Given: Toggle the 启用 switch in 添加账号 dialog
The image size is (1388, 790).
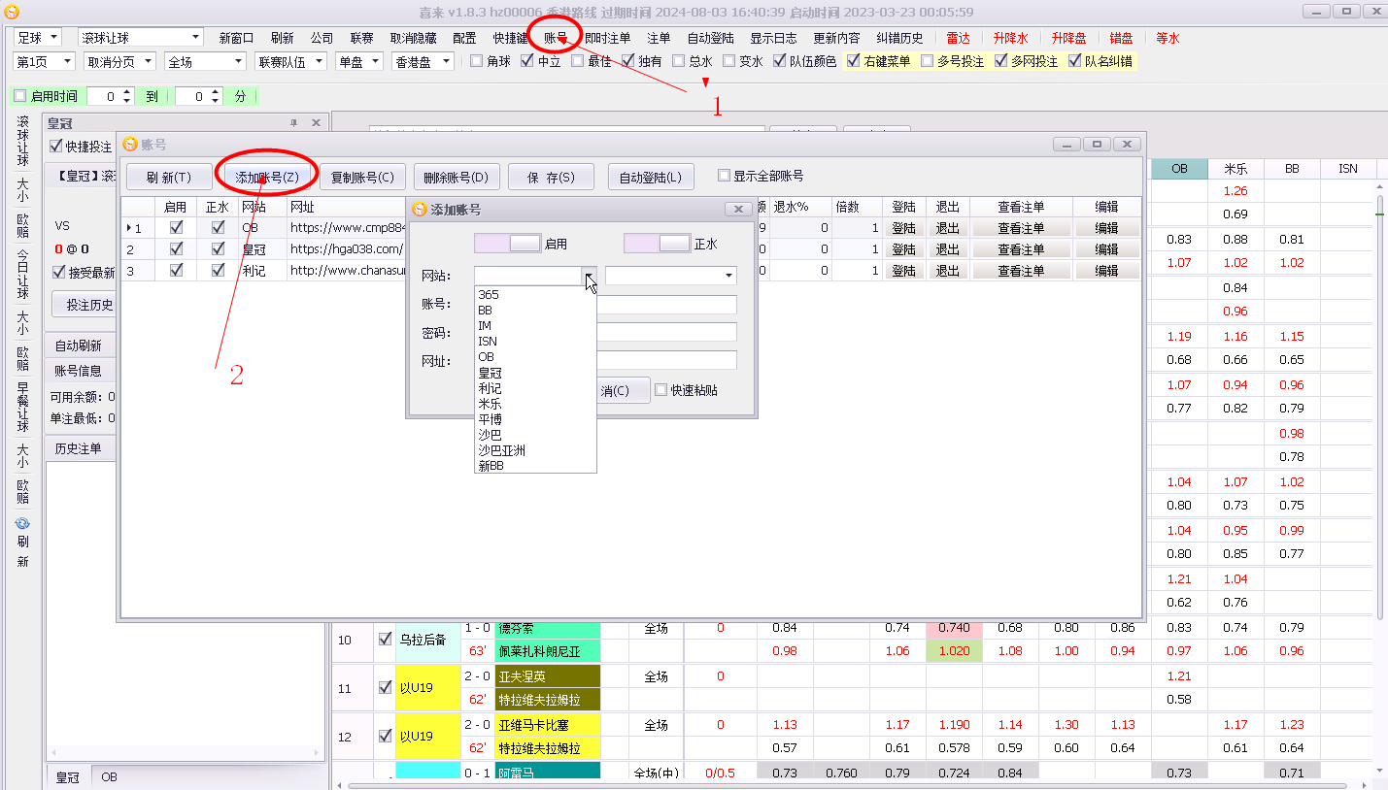Looking at the screenshot, I should [x=506, y=244].
